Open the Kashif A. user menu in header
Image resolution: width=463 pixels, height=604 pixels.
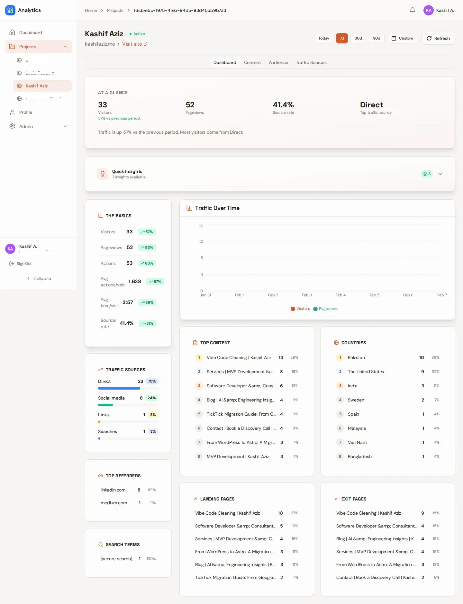pos(439,10)
